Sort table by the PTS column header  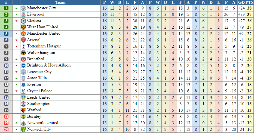(249, 2)
